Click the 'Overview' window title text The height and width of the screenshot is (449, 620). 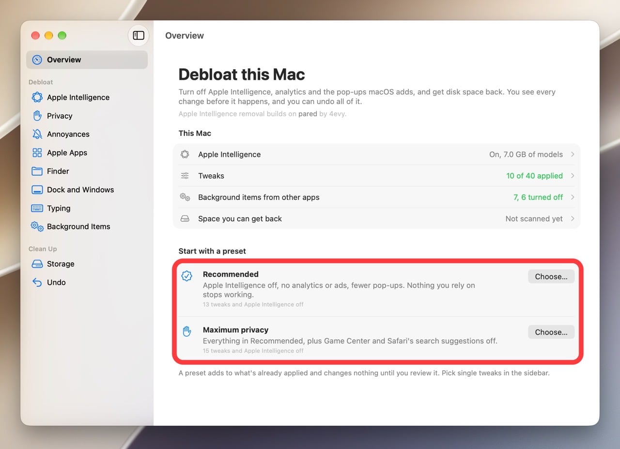(185, 36)
